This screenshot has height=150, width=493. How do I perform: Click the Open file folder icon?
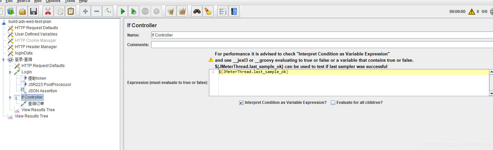pos(22,12)
